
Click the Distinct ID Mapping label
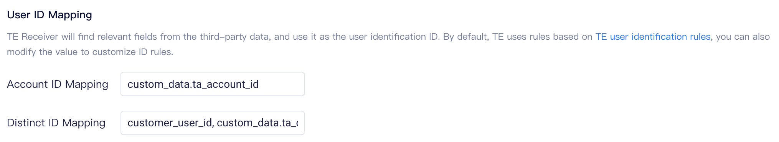click(x=56, y=123)
